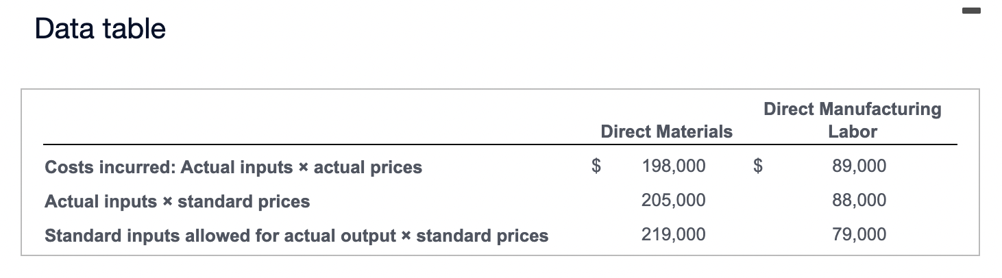This screenshot has height=278, width=1002.
Task: Select the 89,000 labor value
Action: click(x=859, y=166)
